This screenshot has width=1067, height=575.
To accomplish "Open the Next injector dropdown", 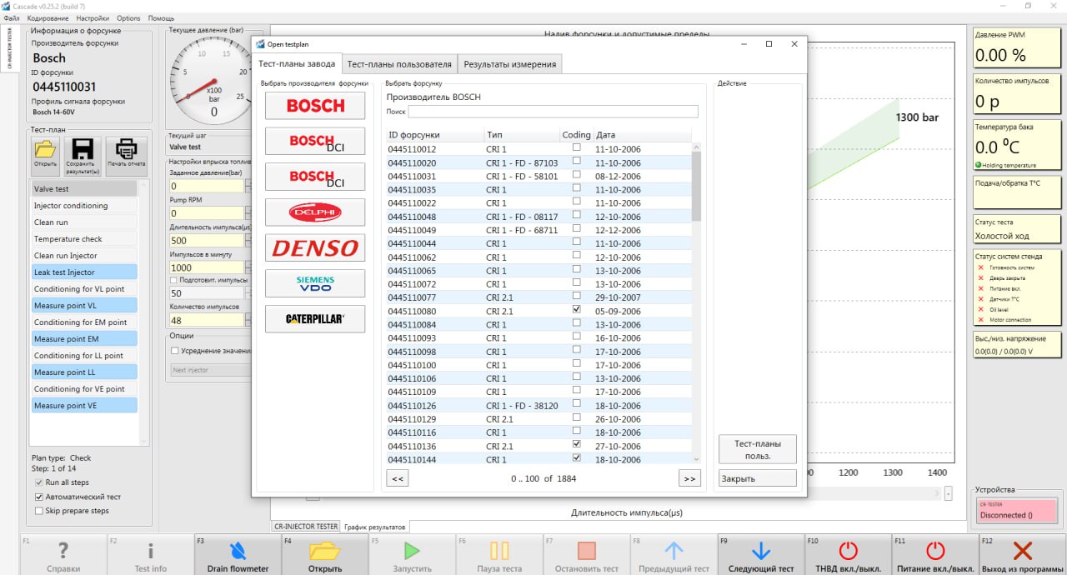I will click(x=208, y=370).
